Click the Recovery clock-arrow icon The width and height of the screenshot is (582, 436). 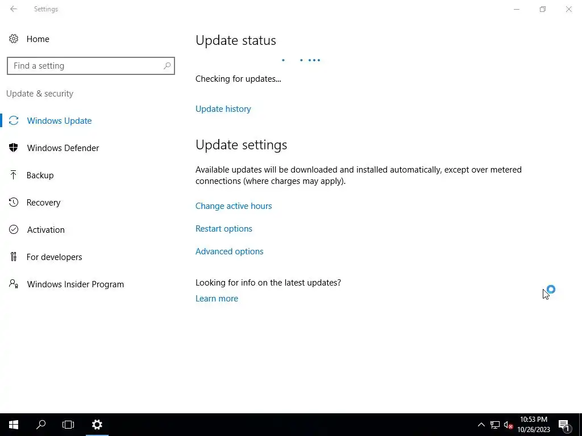tap(14, 202)
